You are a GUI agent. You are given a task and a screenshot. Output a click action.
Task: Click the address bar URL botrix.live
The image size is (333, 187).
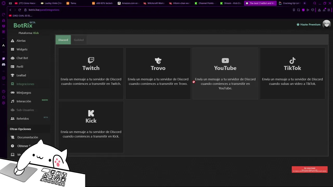(44, 10)
